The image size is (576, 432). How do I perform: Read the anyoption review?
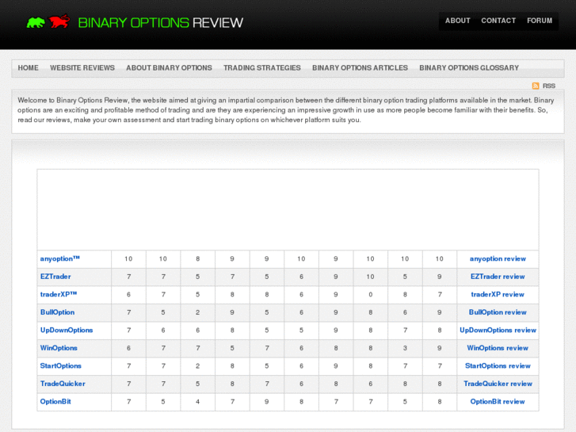(498, 259)
